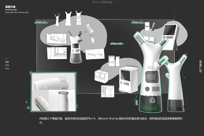
Task: Click the recycle symbol on the large bin
Action: (153, 100)
